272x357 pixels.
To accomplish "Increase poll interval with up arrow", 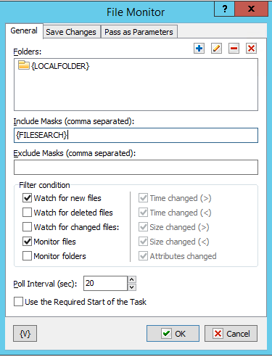I will coord(131,279).
